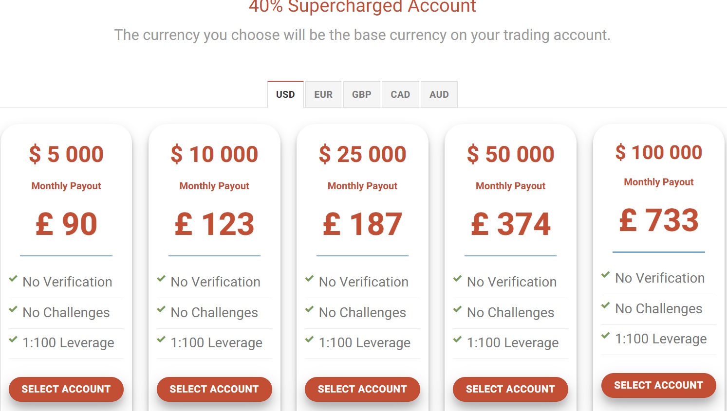Click the $ 25 000 account heading
The image size is (727, 411).
coord(362,154)
